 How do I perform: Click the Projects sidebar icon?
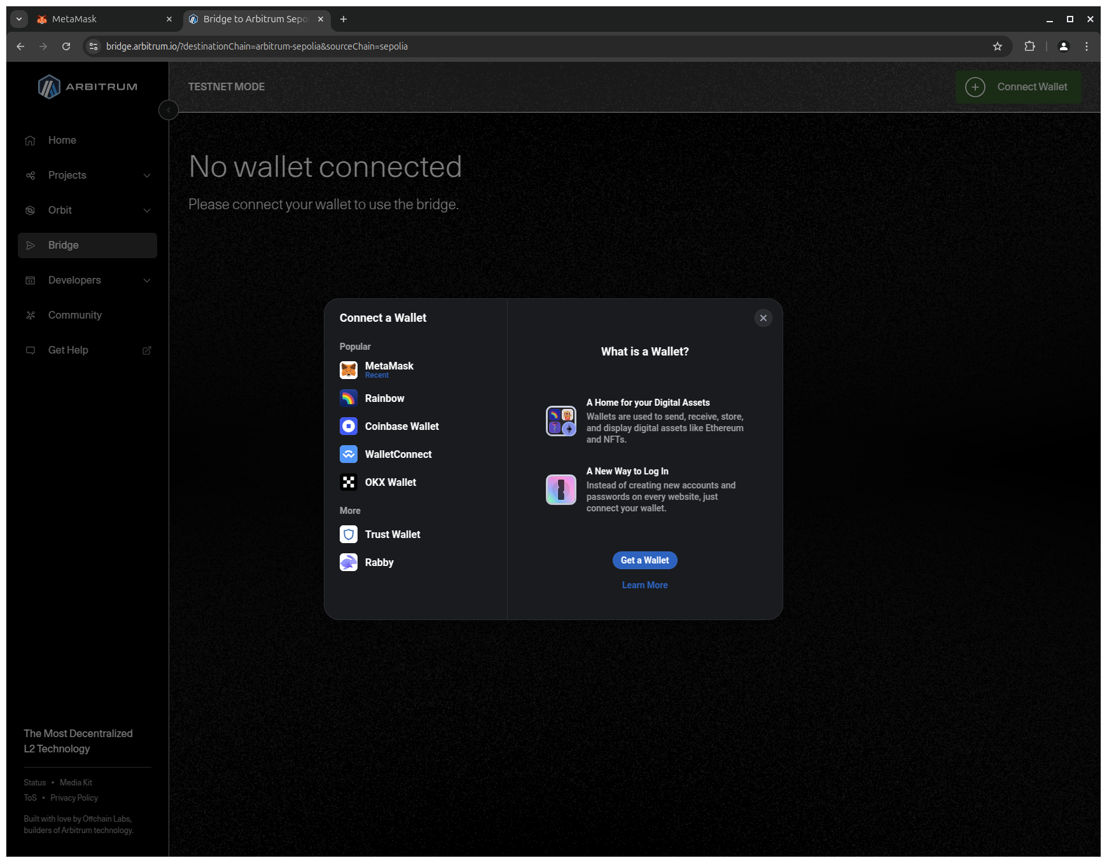[x=30, y=176]
